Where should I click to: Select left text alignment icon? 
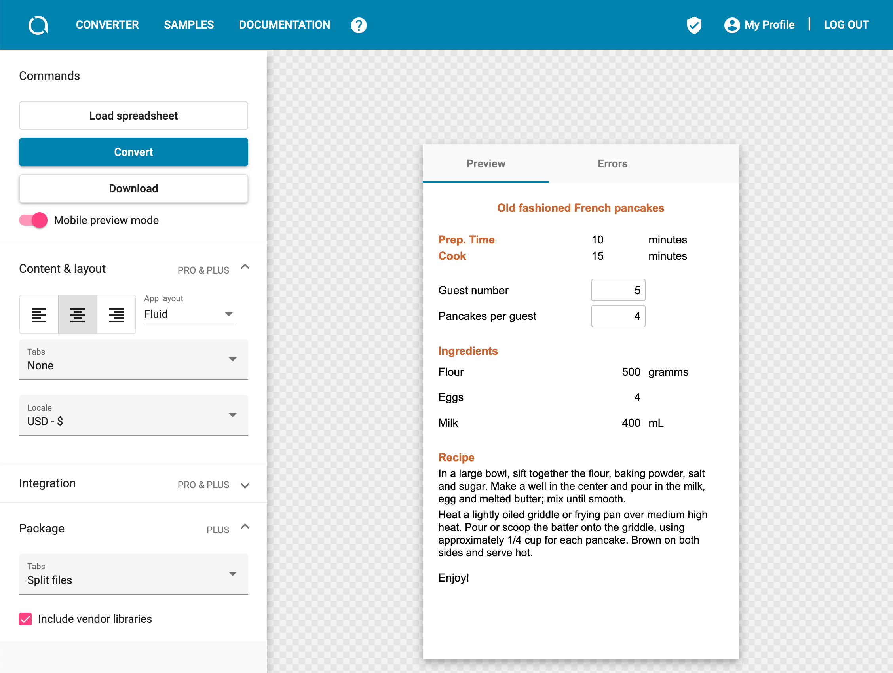[x=39, y=314]
